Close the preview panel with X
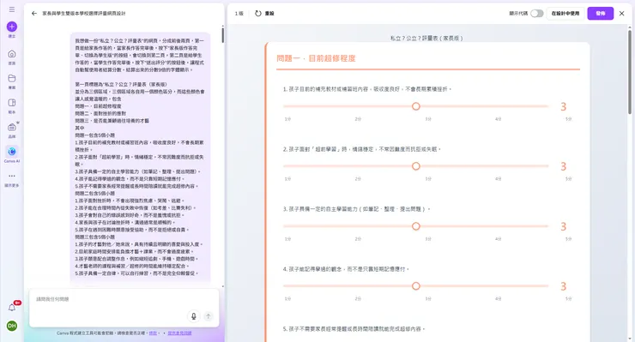635x342 pixels. point(621,14)
